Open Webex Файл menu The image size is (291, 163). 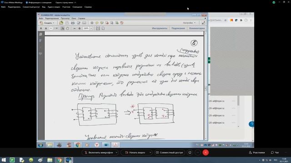click(x=3, y=7)
